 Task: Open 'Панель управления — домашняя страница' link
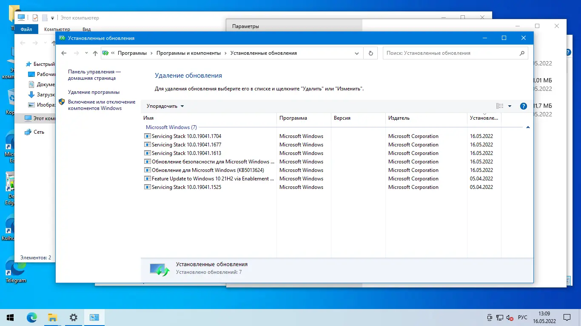point(94,75)
